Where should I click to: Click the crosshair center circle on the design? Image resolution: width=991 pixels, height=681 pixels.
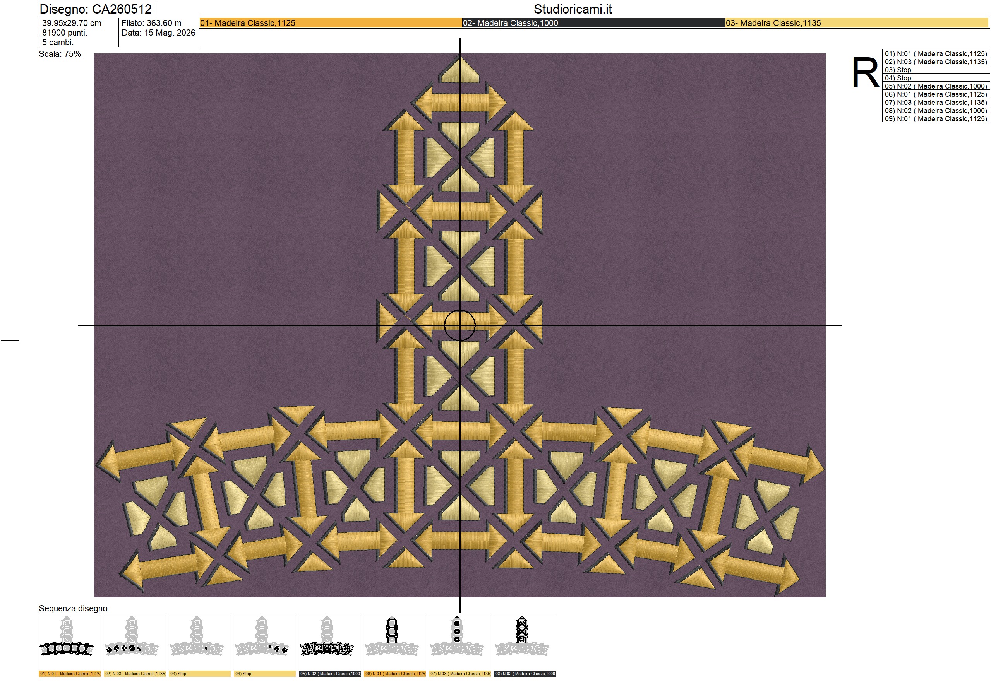459,325
